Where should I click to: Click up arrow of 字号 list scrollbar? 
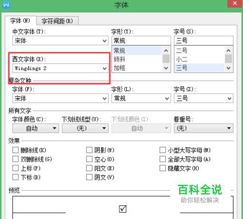(x=228, y=51)
